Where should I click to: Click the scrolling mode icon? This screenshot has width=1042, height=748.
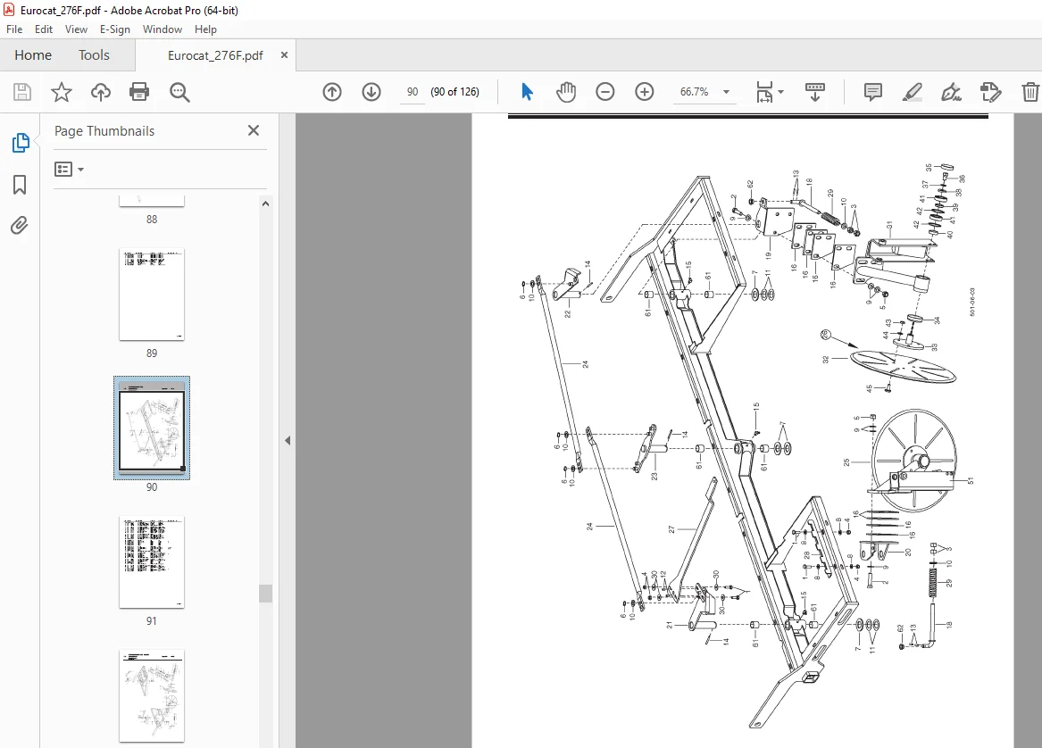coord(814,92)
